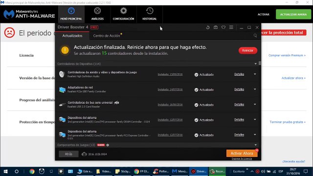Click the yellow warning icon in update banner
The height and width of the screenshot is (176, 313).
65,50
